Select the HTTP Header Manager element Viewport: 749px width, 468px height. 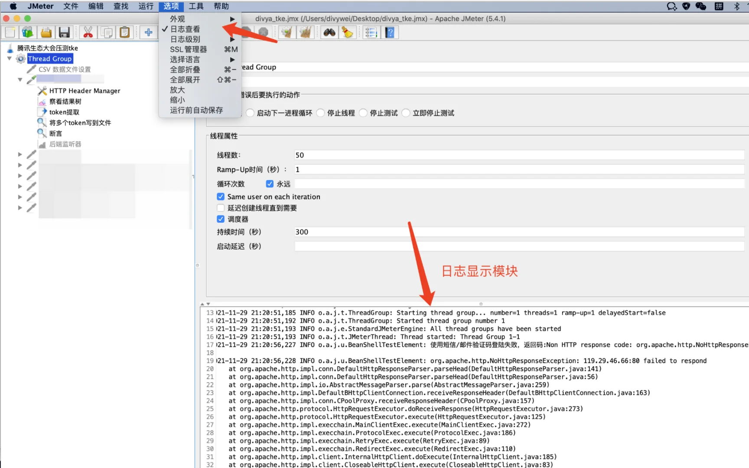(x=85, y=91)
